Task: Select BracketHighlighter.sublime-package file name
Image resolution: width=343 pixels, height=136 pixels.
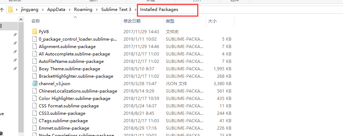Action: (76, 76)
